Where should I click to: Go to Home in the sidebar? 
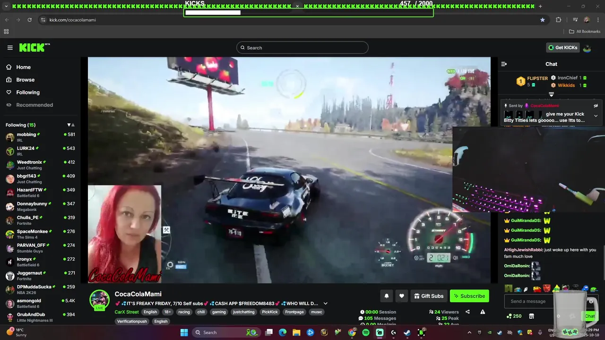18,67
